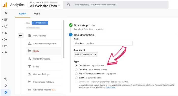The height and width of the screenshot is (96, 178).
Task: Select the Event goal type
Action: [76, 78]
